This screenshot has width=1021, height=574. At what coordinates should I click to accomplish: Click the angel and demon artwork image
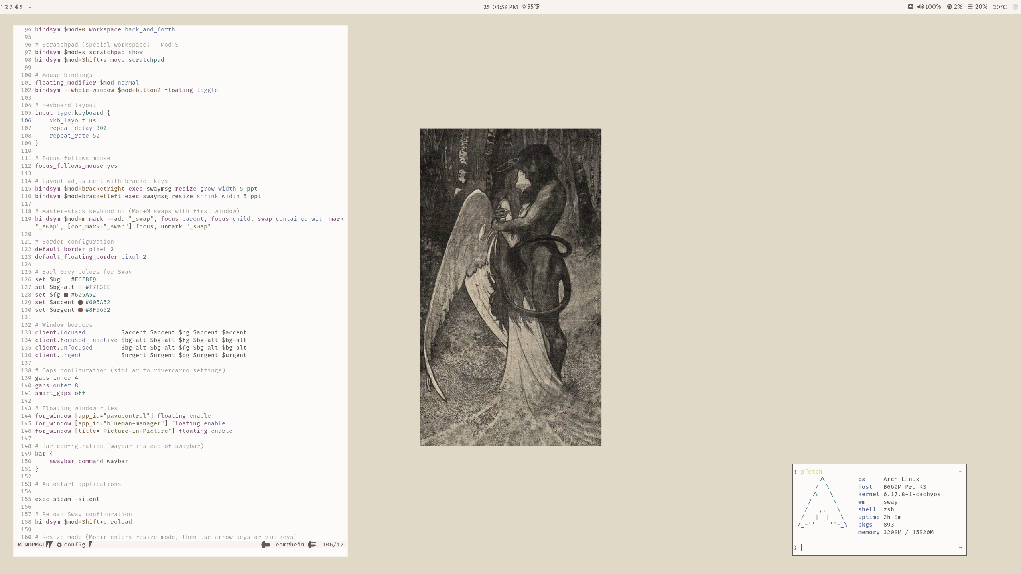pos(510,287)
